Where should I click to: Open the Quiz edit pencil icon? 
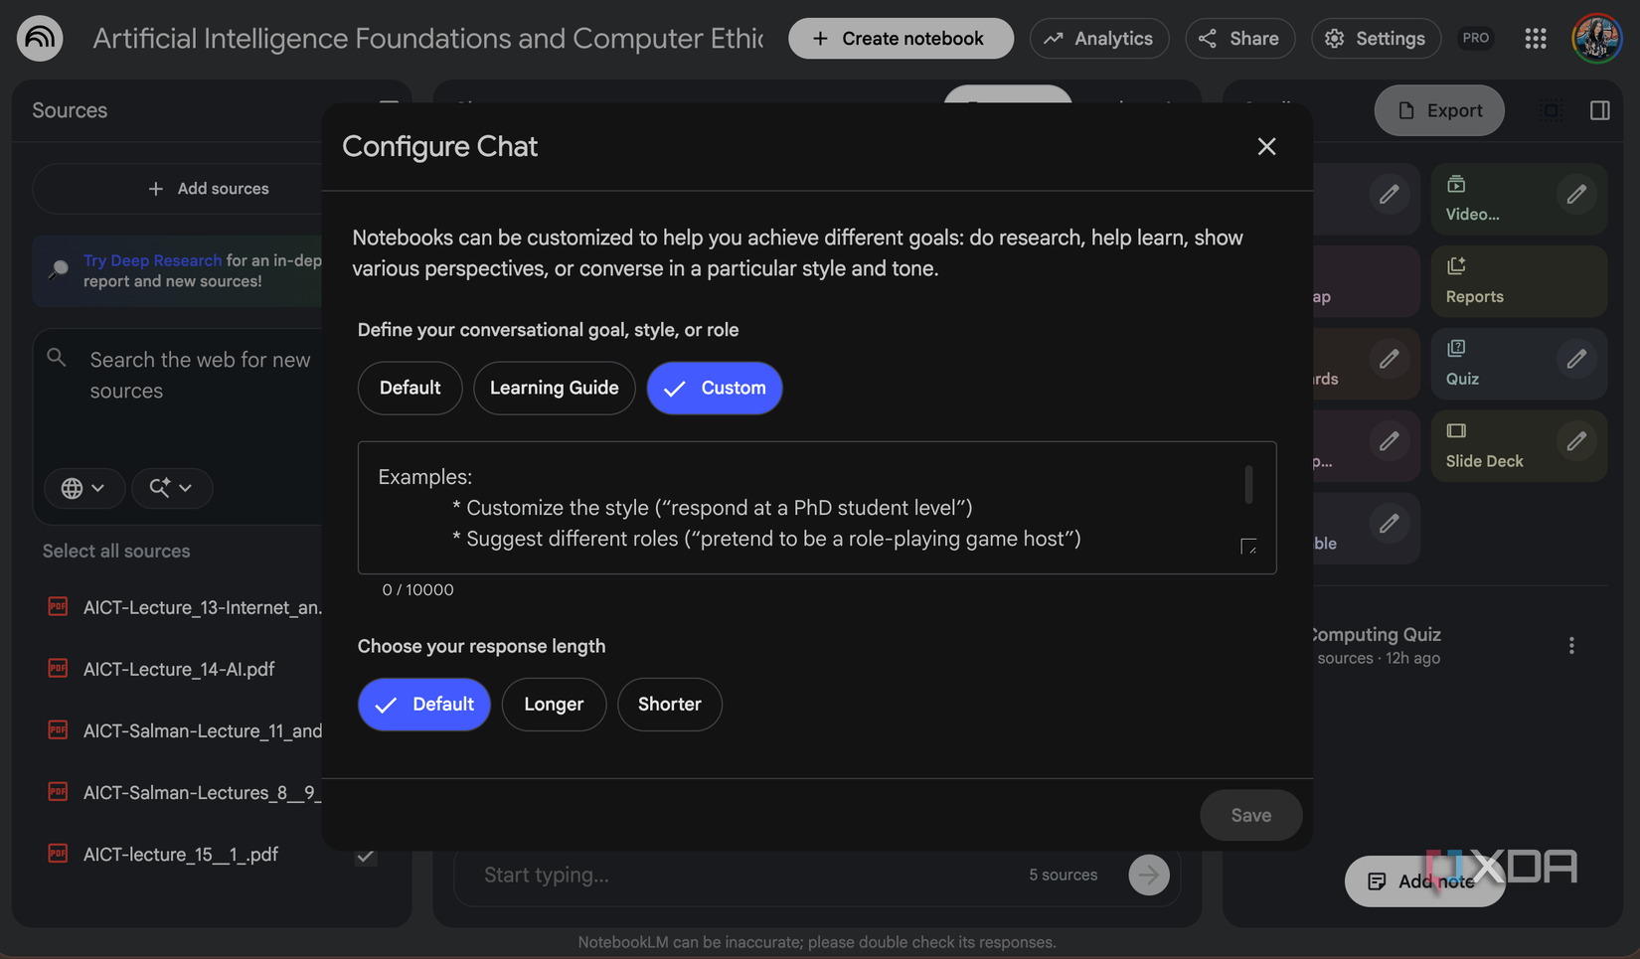1576,359
